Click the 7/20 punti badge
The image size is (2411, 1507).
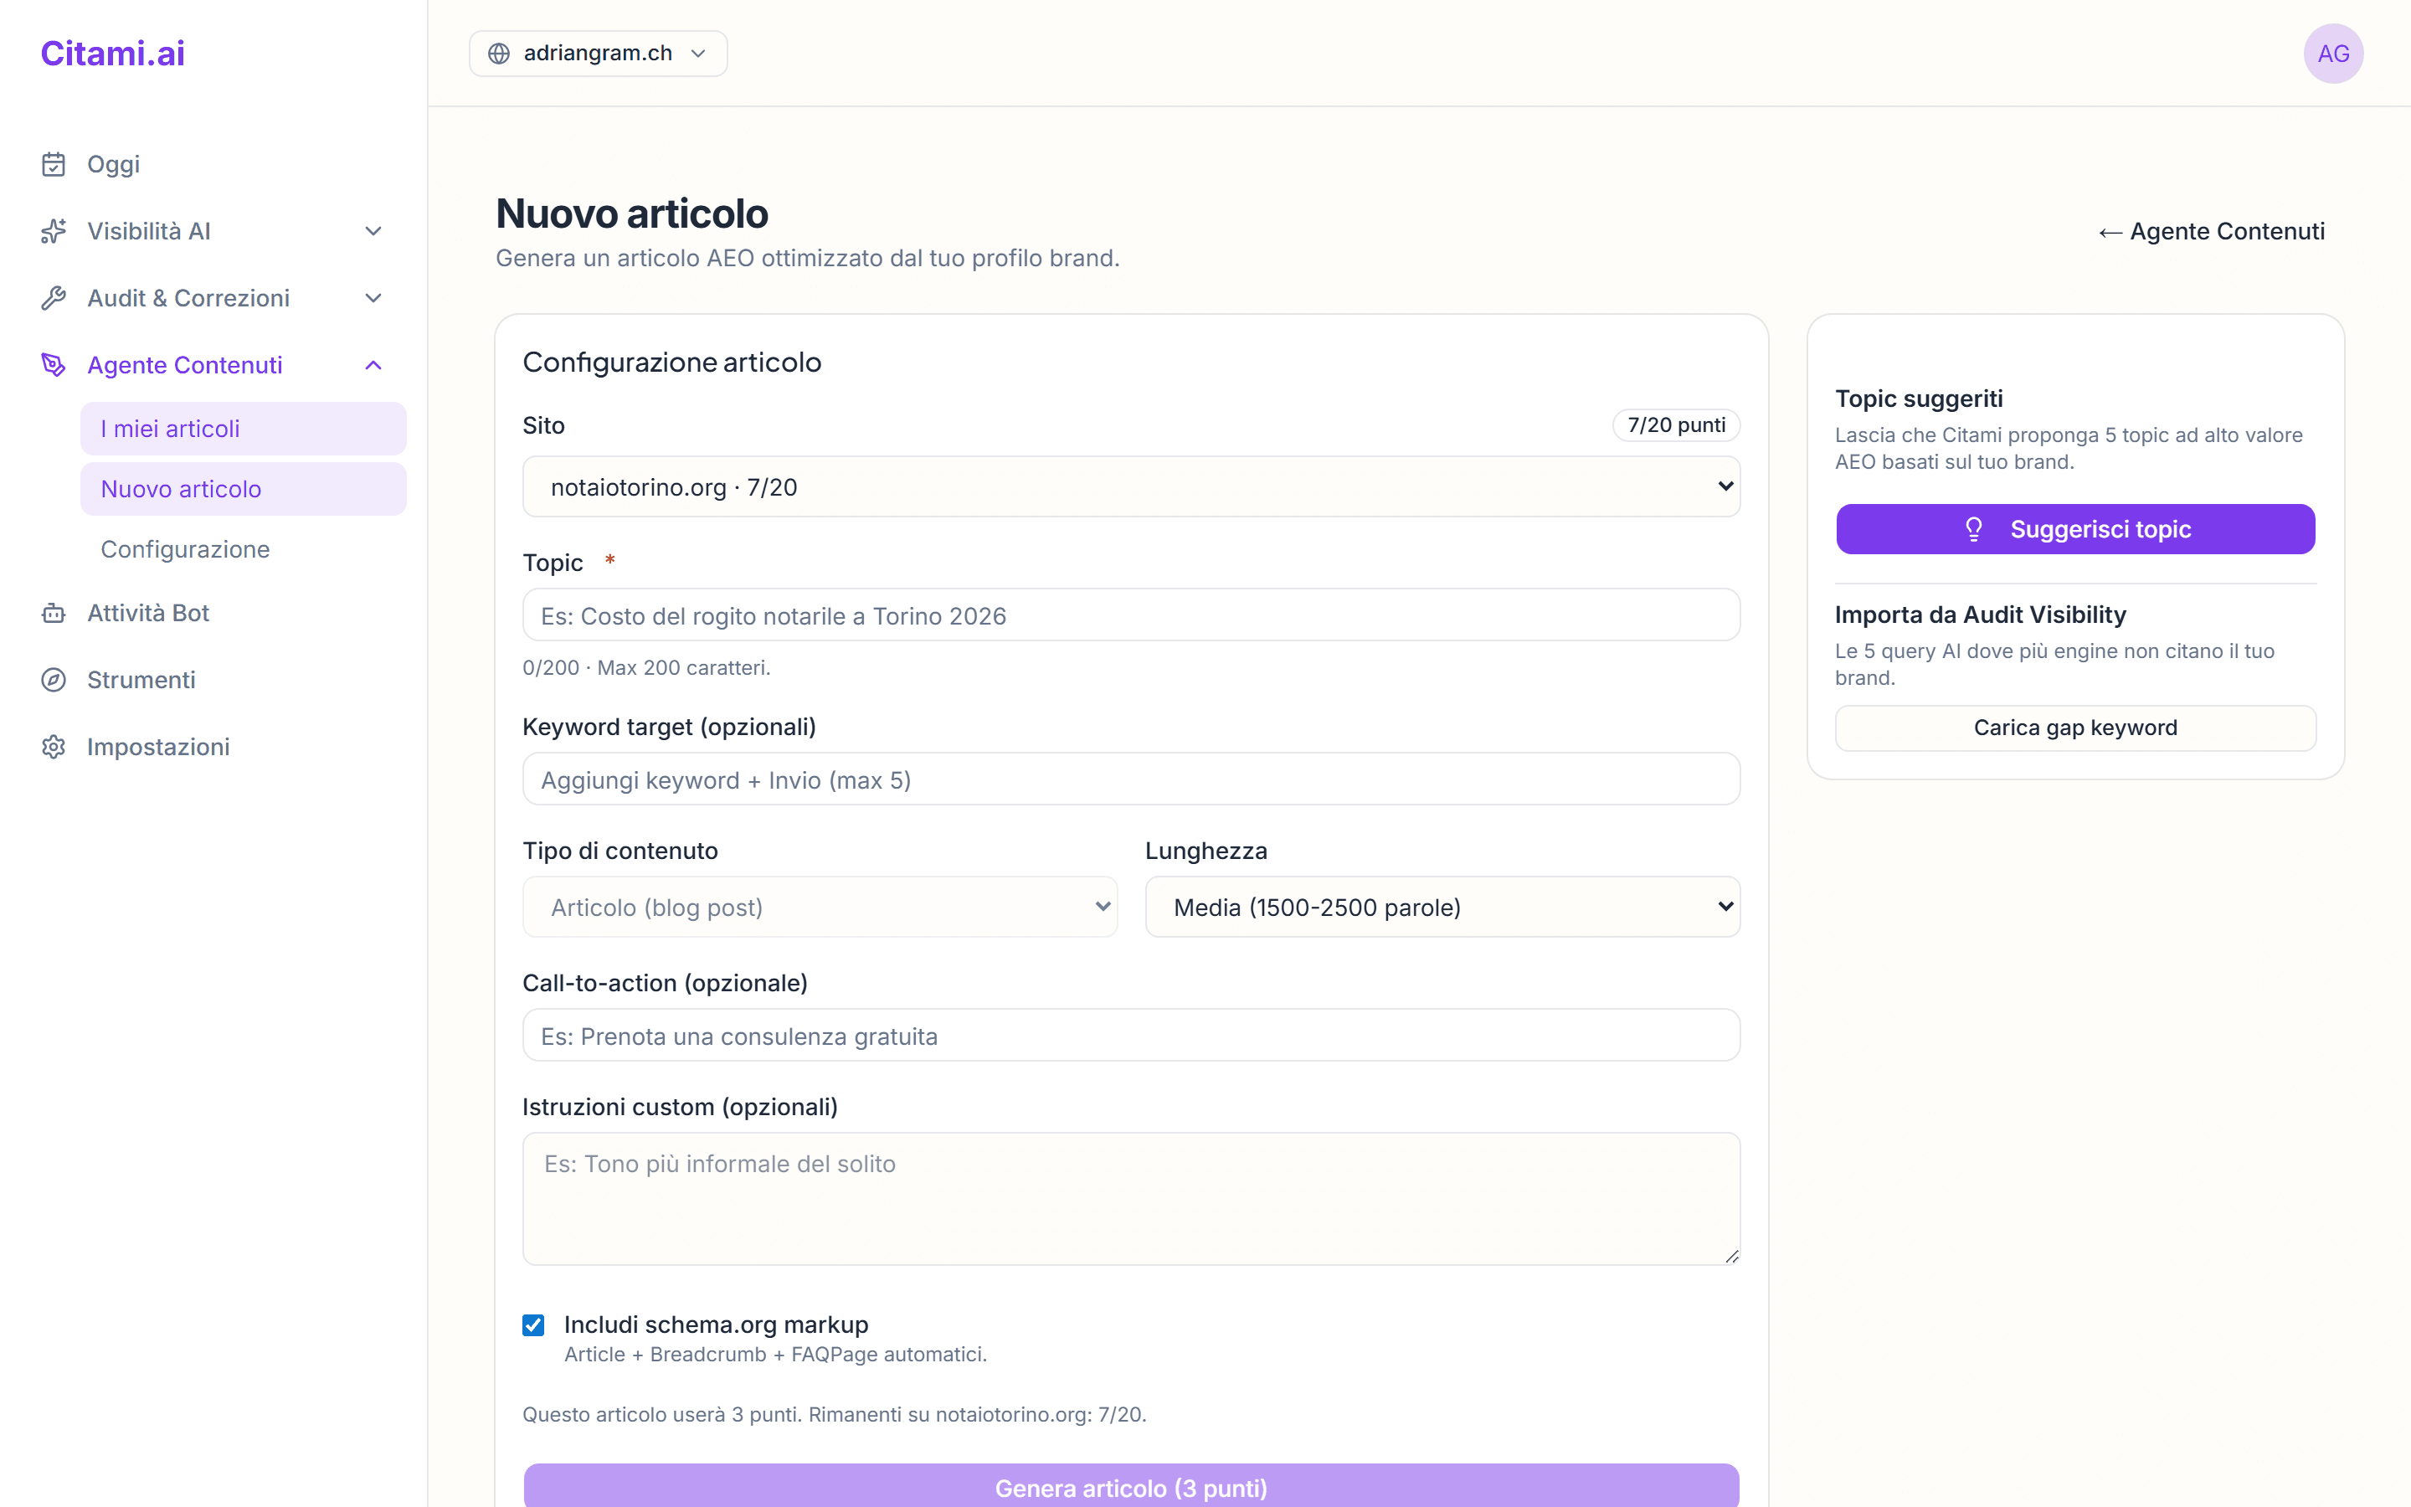(x=1676, y=425)
